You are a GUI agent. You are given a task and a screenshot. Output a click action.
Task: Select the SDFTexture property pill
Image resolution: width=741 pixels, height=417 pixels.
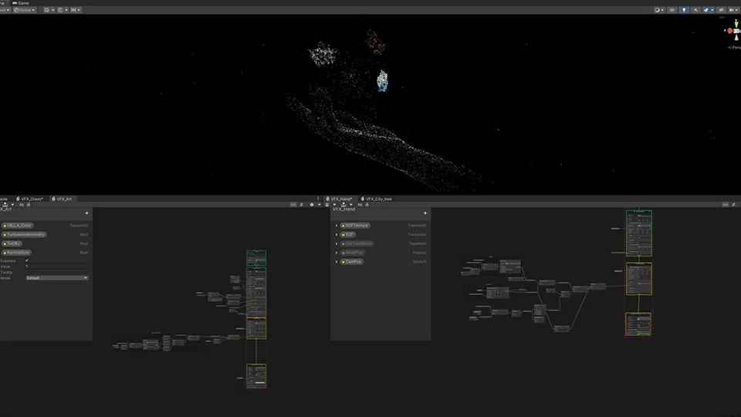click(355, 225)
